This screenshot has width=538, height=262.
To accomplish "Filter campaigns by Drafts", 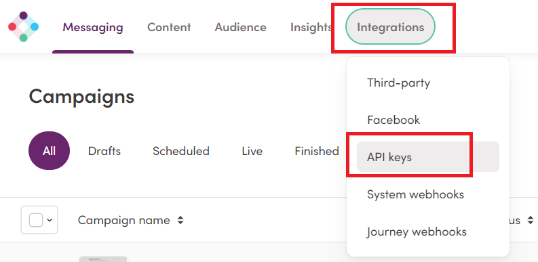I will [x=104, y=151].
